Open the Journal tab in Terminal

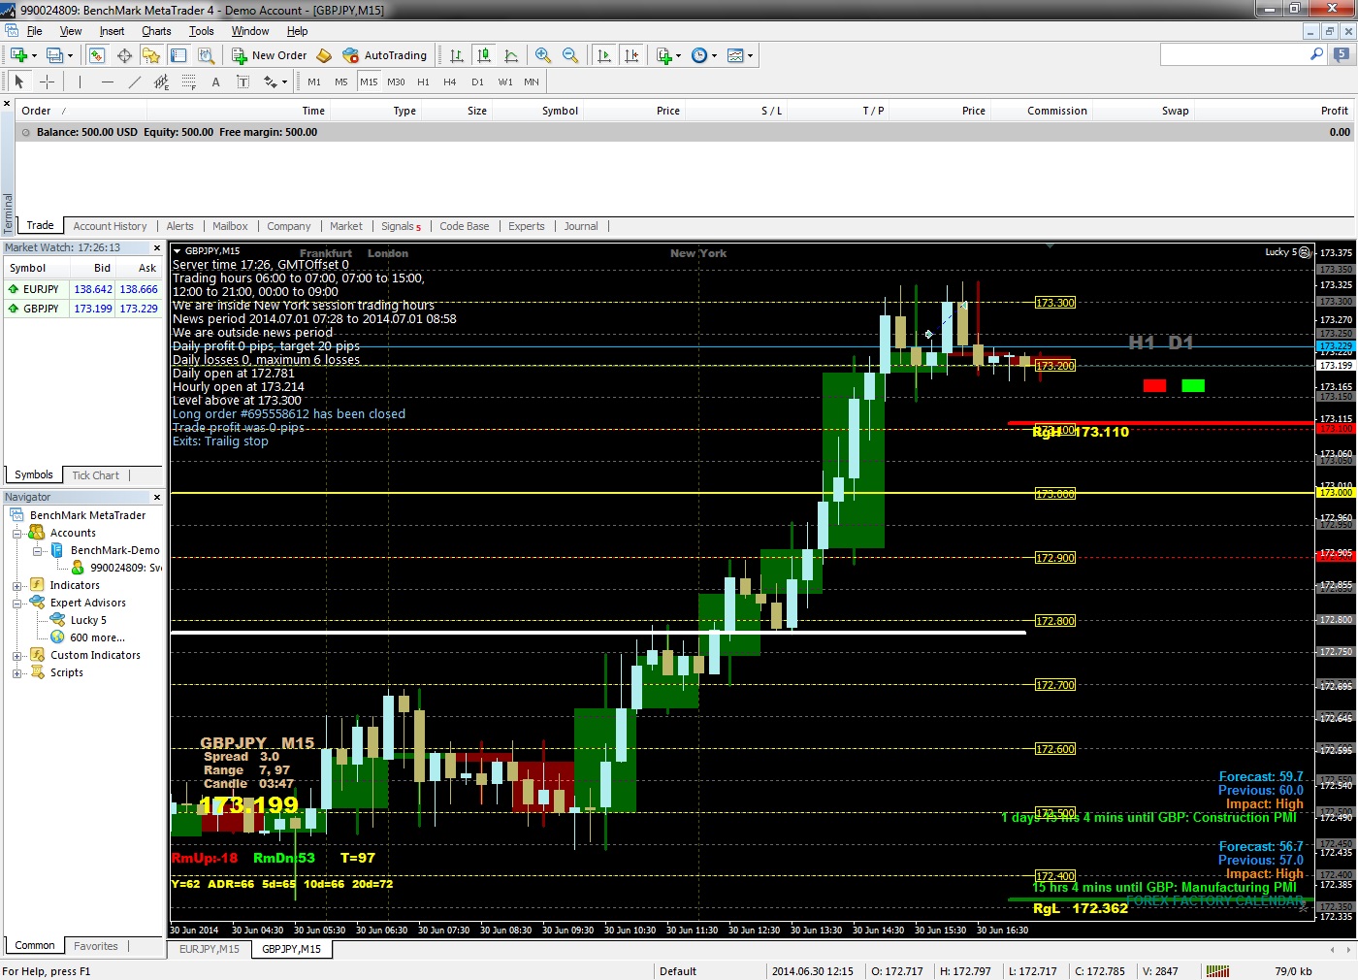click(x=581, y=226)
